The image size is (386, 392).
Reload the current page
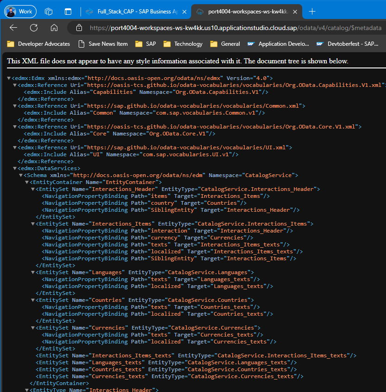pos(34,28)
